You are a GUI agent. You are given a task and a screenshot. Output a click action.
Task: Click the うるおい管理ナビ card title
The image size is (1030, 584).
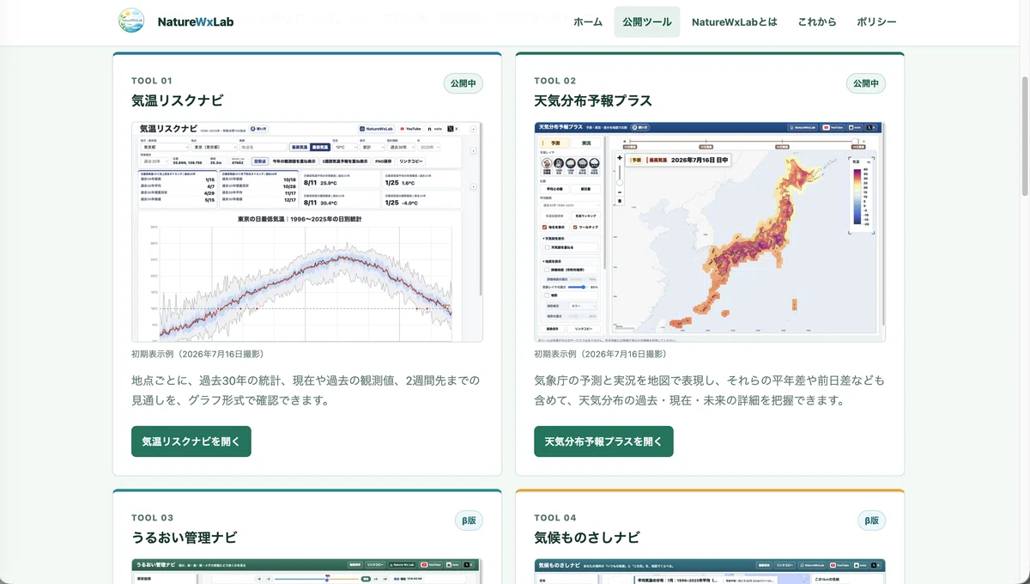(185, 538)
